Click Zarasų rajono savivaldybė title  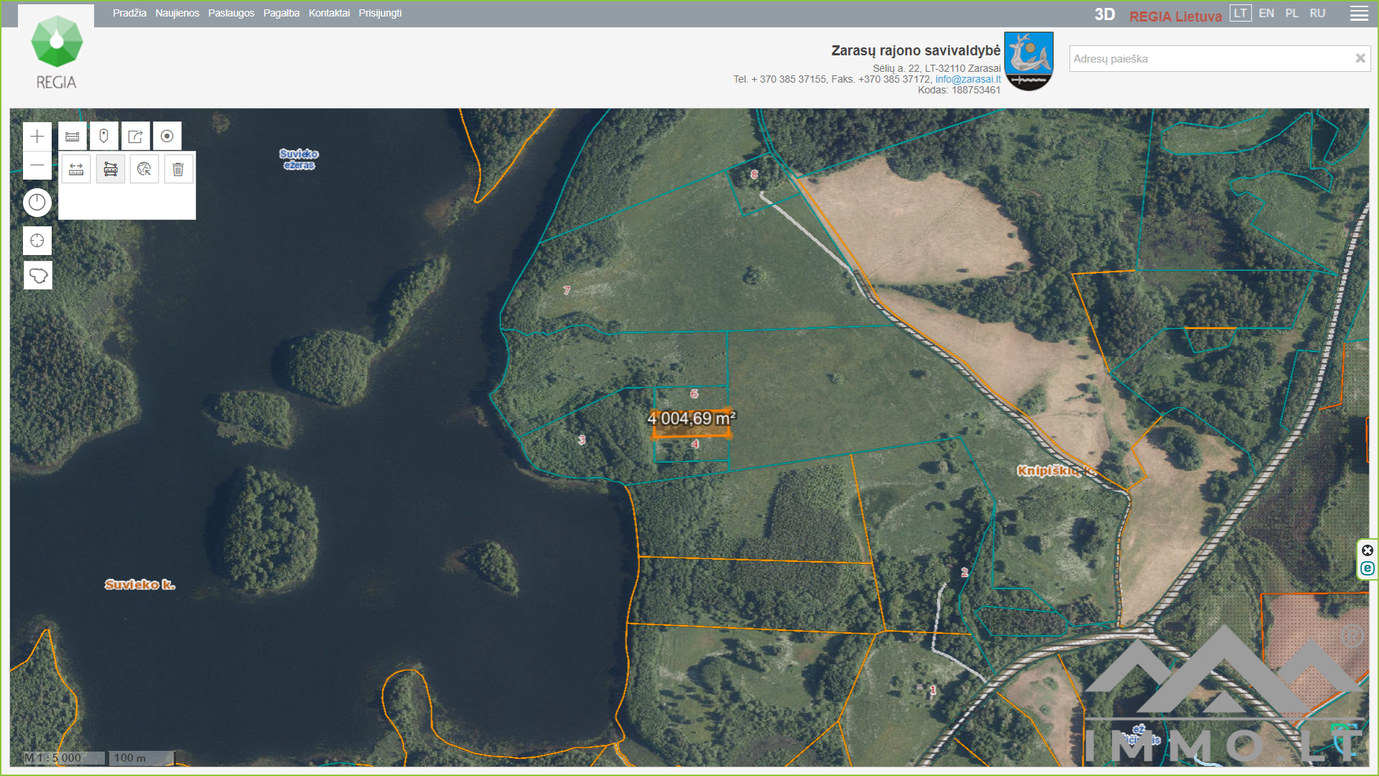tap(916, 50)
